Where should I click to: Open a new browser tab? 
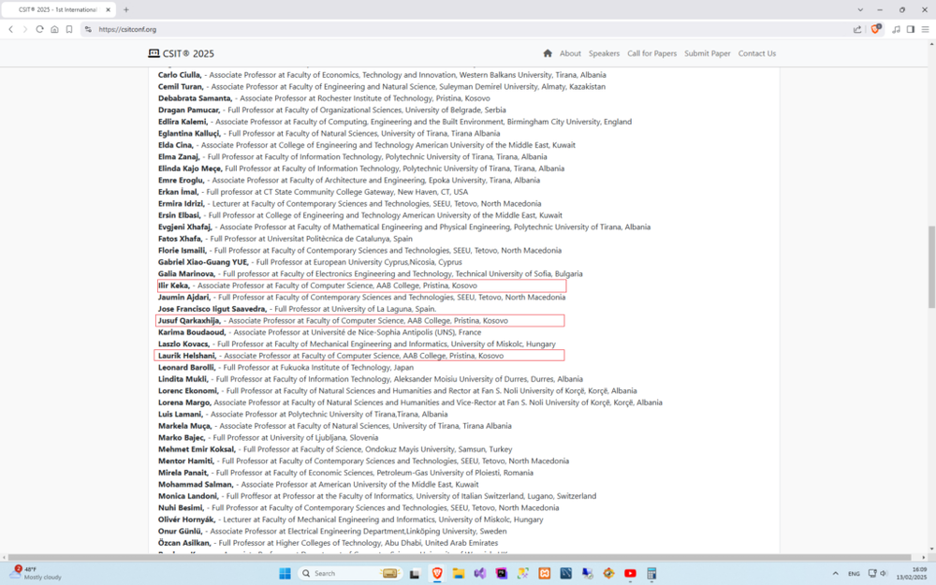[126, 9]
